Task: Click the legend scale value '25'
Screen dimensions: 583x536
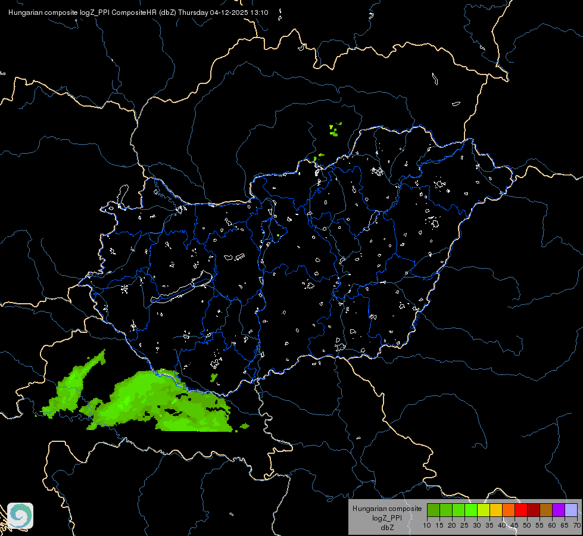Action: tap(464, 525)
